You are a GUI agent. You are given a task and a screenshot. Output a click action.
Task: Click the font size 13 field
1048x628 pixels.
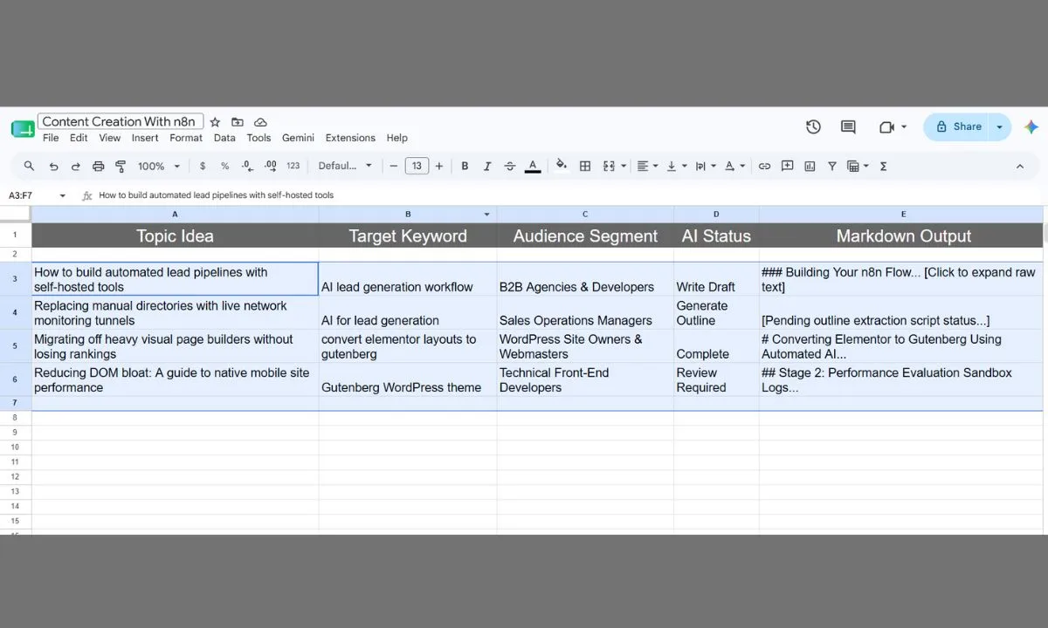click(x=417, y=166)
